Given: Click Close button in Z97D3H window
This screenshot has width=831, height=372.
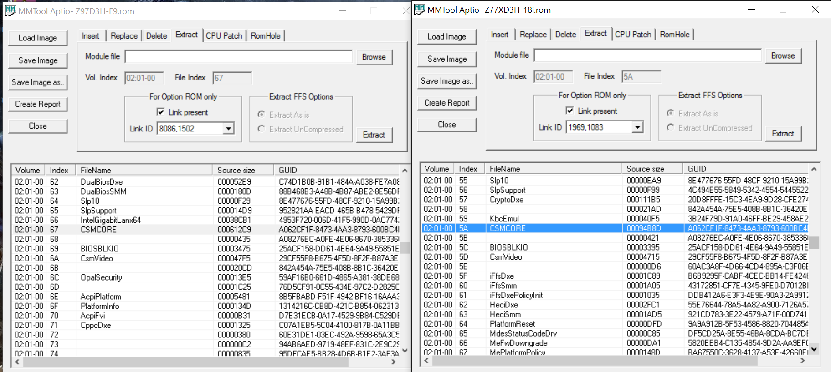Looking at the screenshot, I should [x=38, y=126].
